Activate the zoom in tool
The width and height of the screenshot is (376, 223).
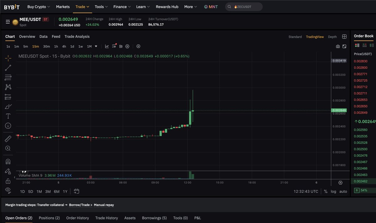click(8, 148)
